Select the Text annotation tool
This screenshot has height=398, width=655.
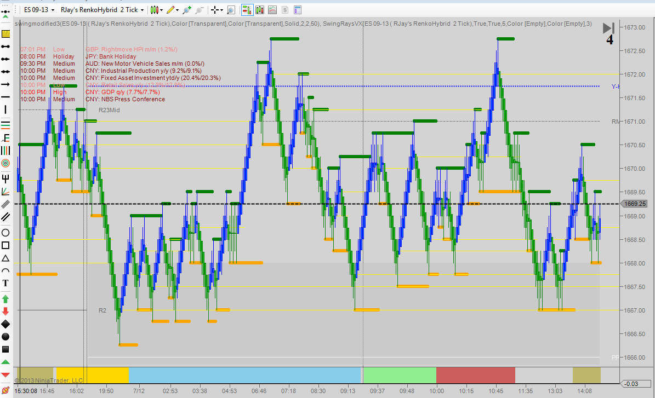click(x=5, y=283)
